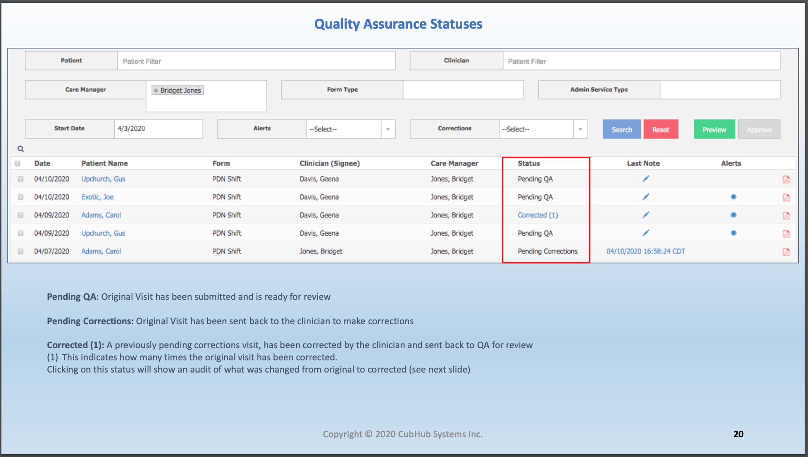808x457 pixels.
Task: Click alert star icon in Upchurch 04/09/2020 row
Action: click(733, 233)
